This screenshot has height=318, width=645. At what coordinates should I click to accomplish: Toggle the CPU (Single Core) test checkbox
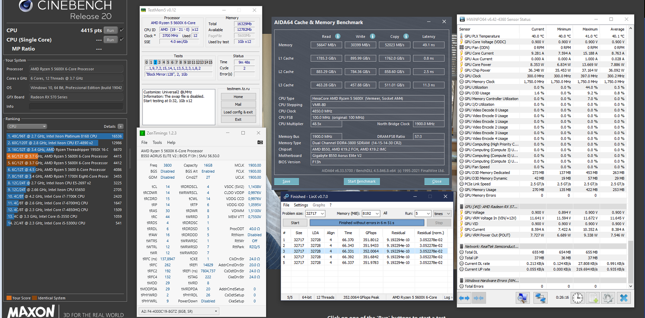tap(122, 39)
